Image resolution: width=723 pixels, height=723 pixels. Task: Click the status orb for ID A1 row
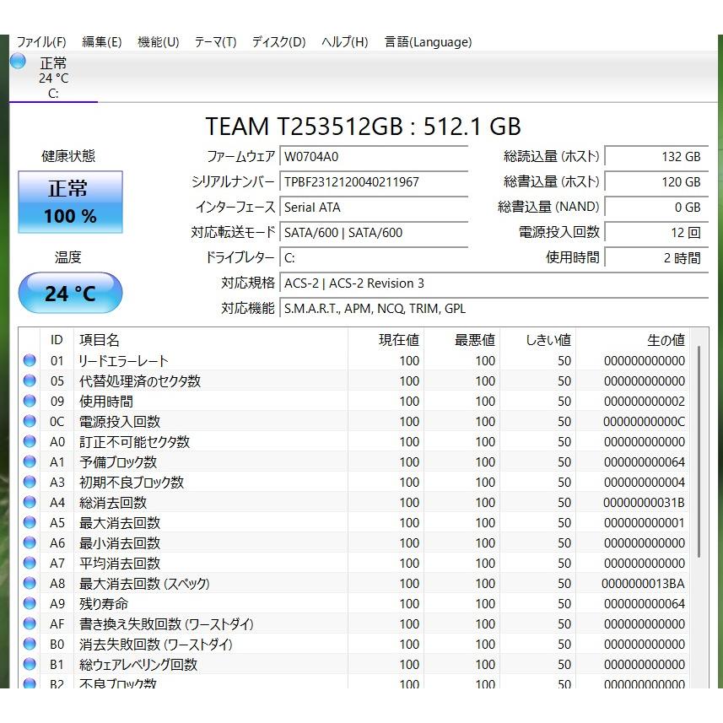tap(30, 461)
